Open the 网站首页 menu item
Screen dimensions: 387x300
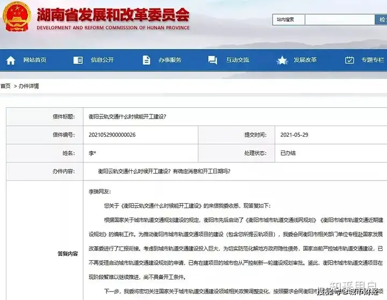point(35,60)
